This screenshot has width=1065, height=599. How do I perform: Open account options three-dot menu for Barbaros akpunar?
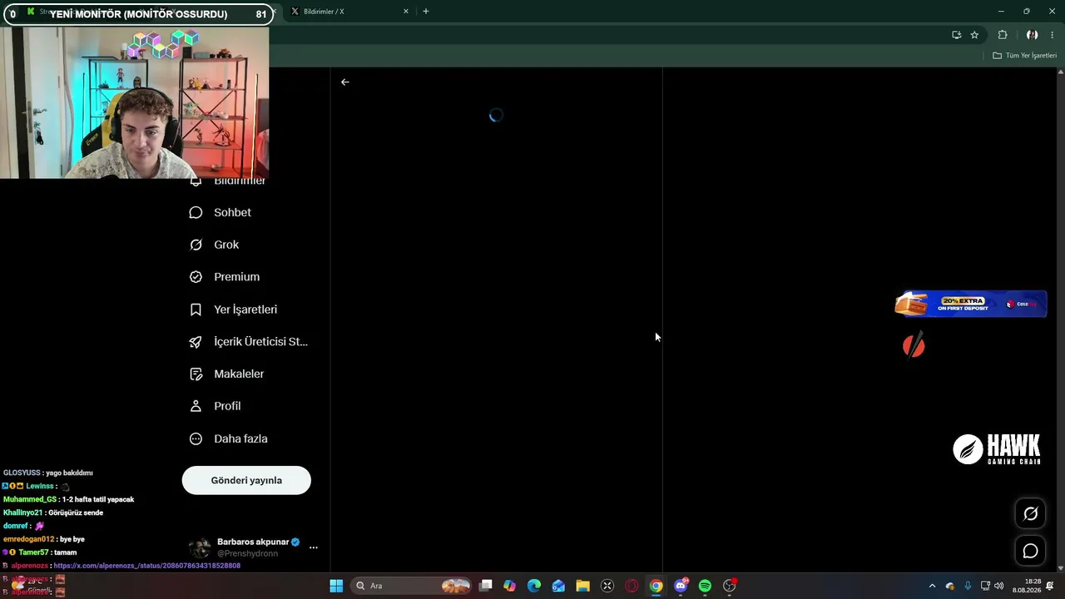point(314,547)
